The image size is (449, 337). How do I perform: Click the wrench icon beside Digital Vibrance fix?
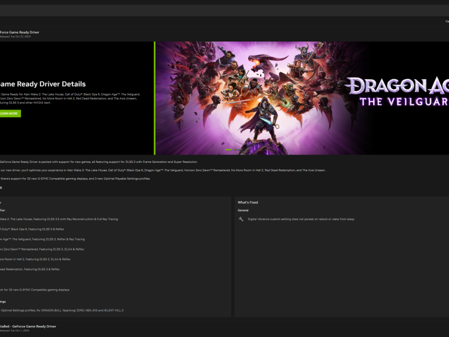coord(241,219)
